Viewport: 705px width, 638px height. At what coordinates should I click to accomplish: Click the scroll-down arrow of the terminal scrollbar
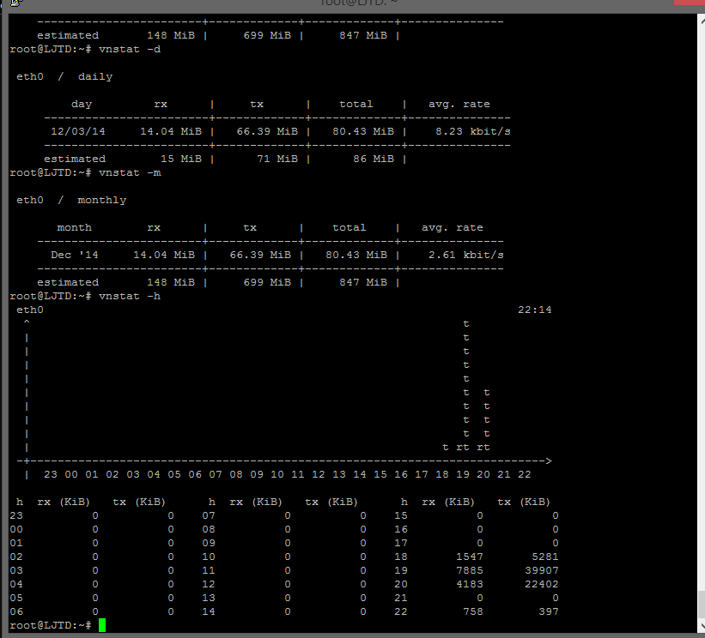[702, 625]
